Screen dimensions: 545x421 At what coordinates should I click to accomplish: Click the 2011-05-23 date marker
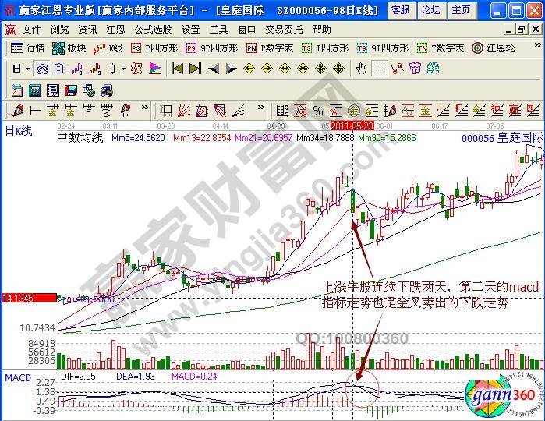(x=352, y=125)
